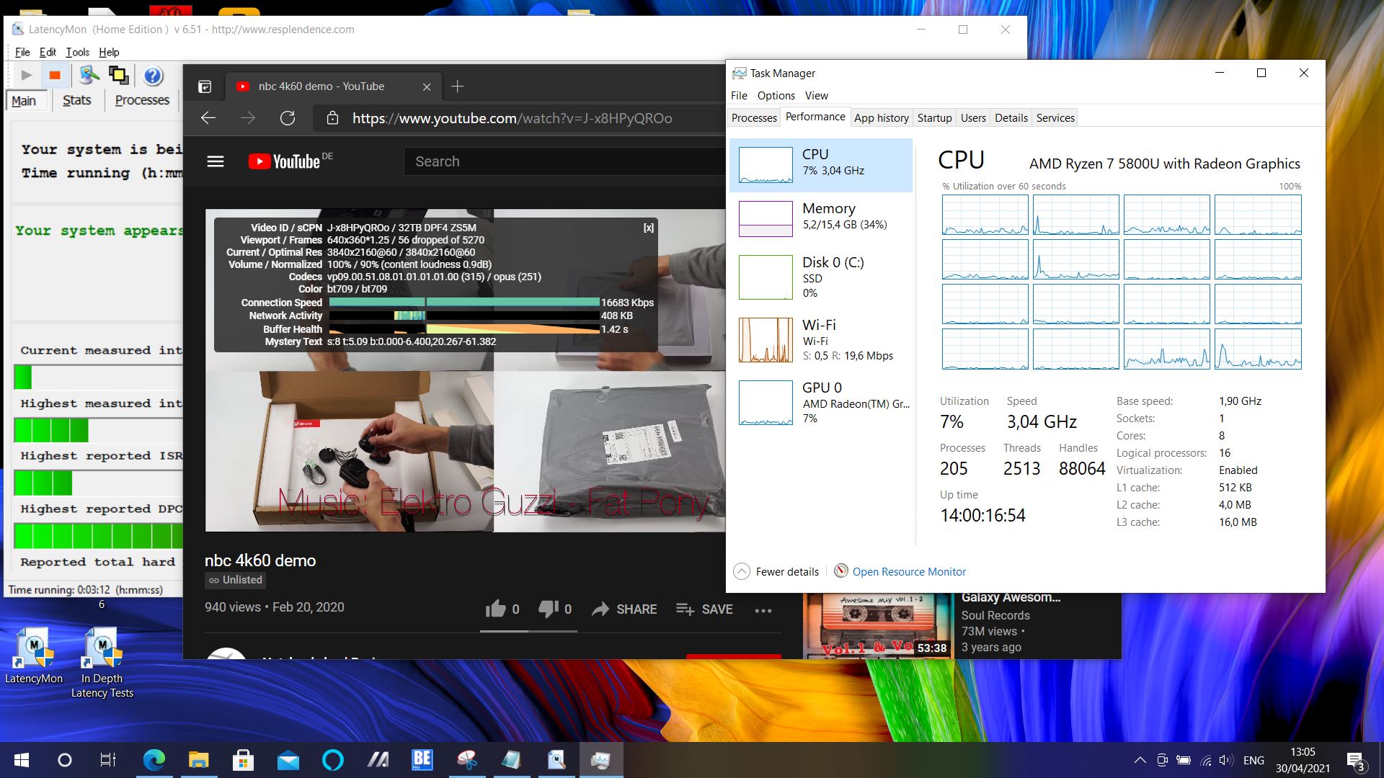Screen dimensions: 1384x778
Task: Click LatencyMon help question mark icon
Action: [x=152, y=76]
